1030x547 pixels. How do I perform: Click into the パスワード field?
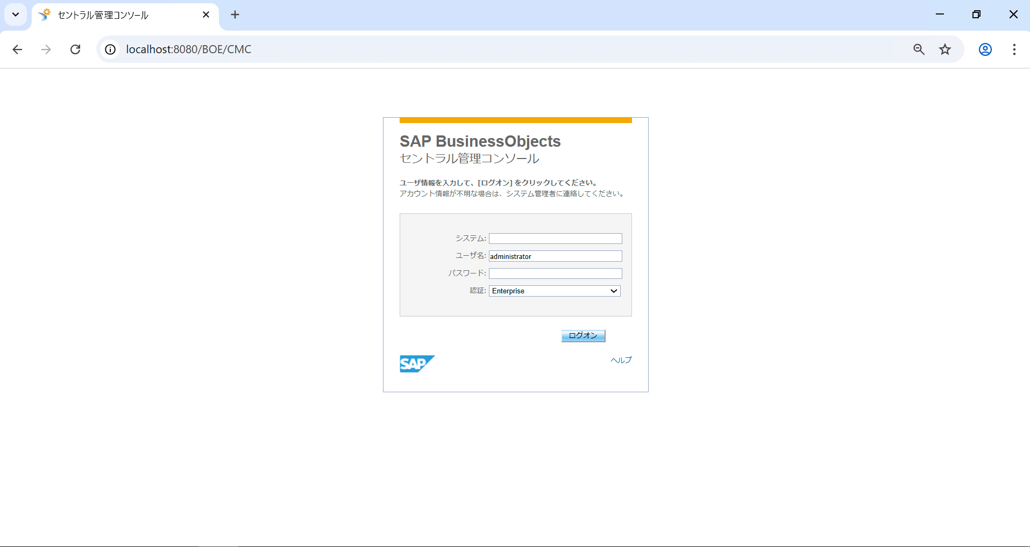pyautogui.click(x=555, y=273)
